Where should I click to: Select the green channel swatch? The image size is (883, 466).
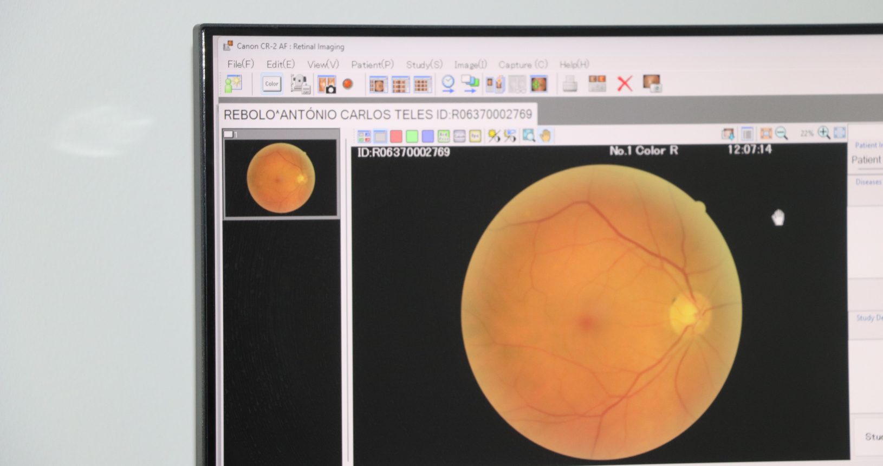412,136
